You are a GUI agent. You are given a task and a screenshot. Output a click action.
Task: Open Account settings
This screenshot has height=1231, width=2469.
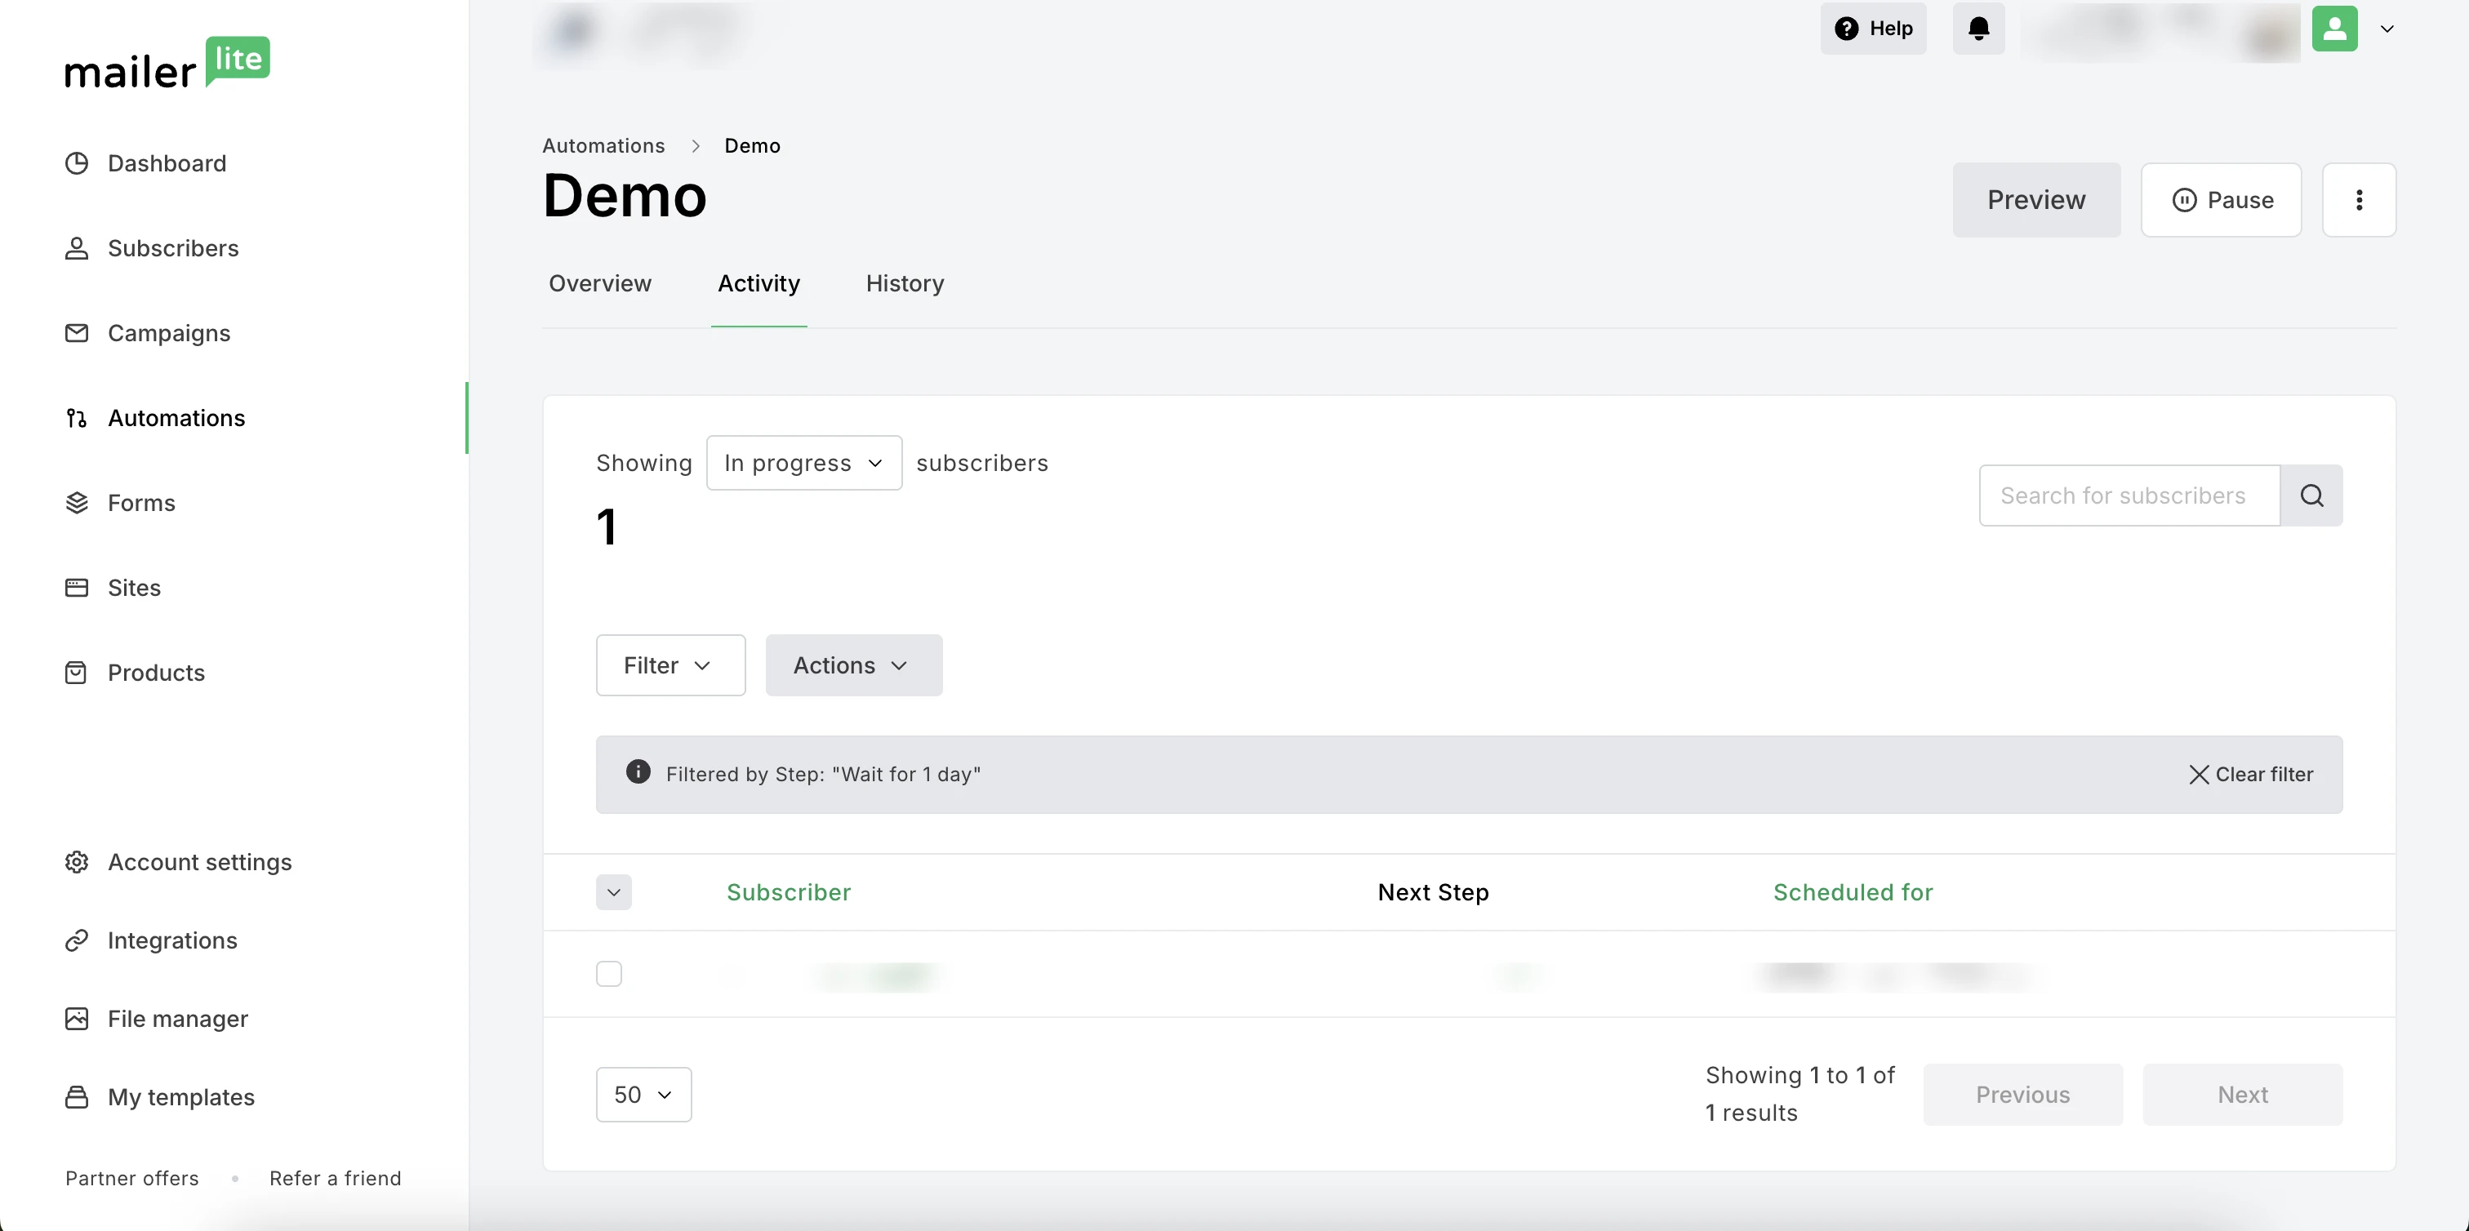tap(199, 862)
